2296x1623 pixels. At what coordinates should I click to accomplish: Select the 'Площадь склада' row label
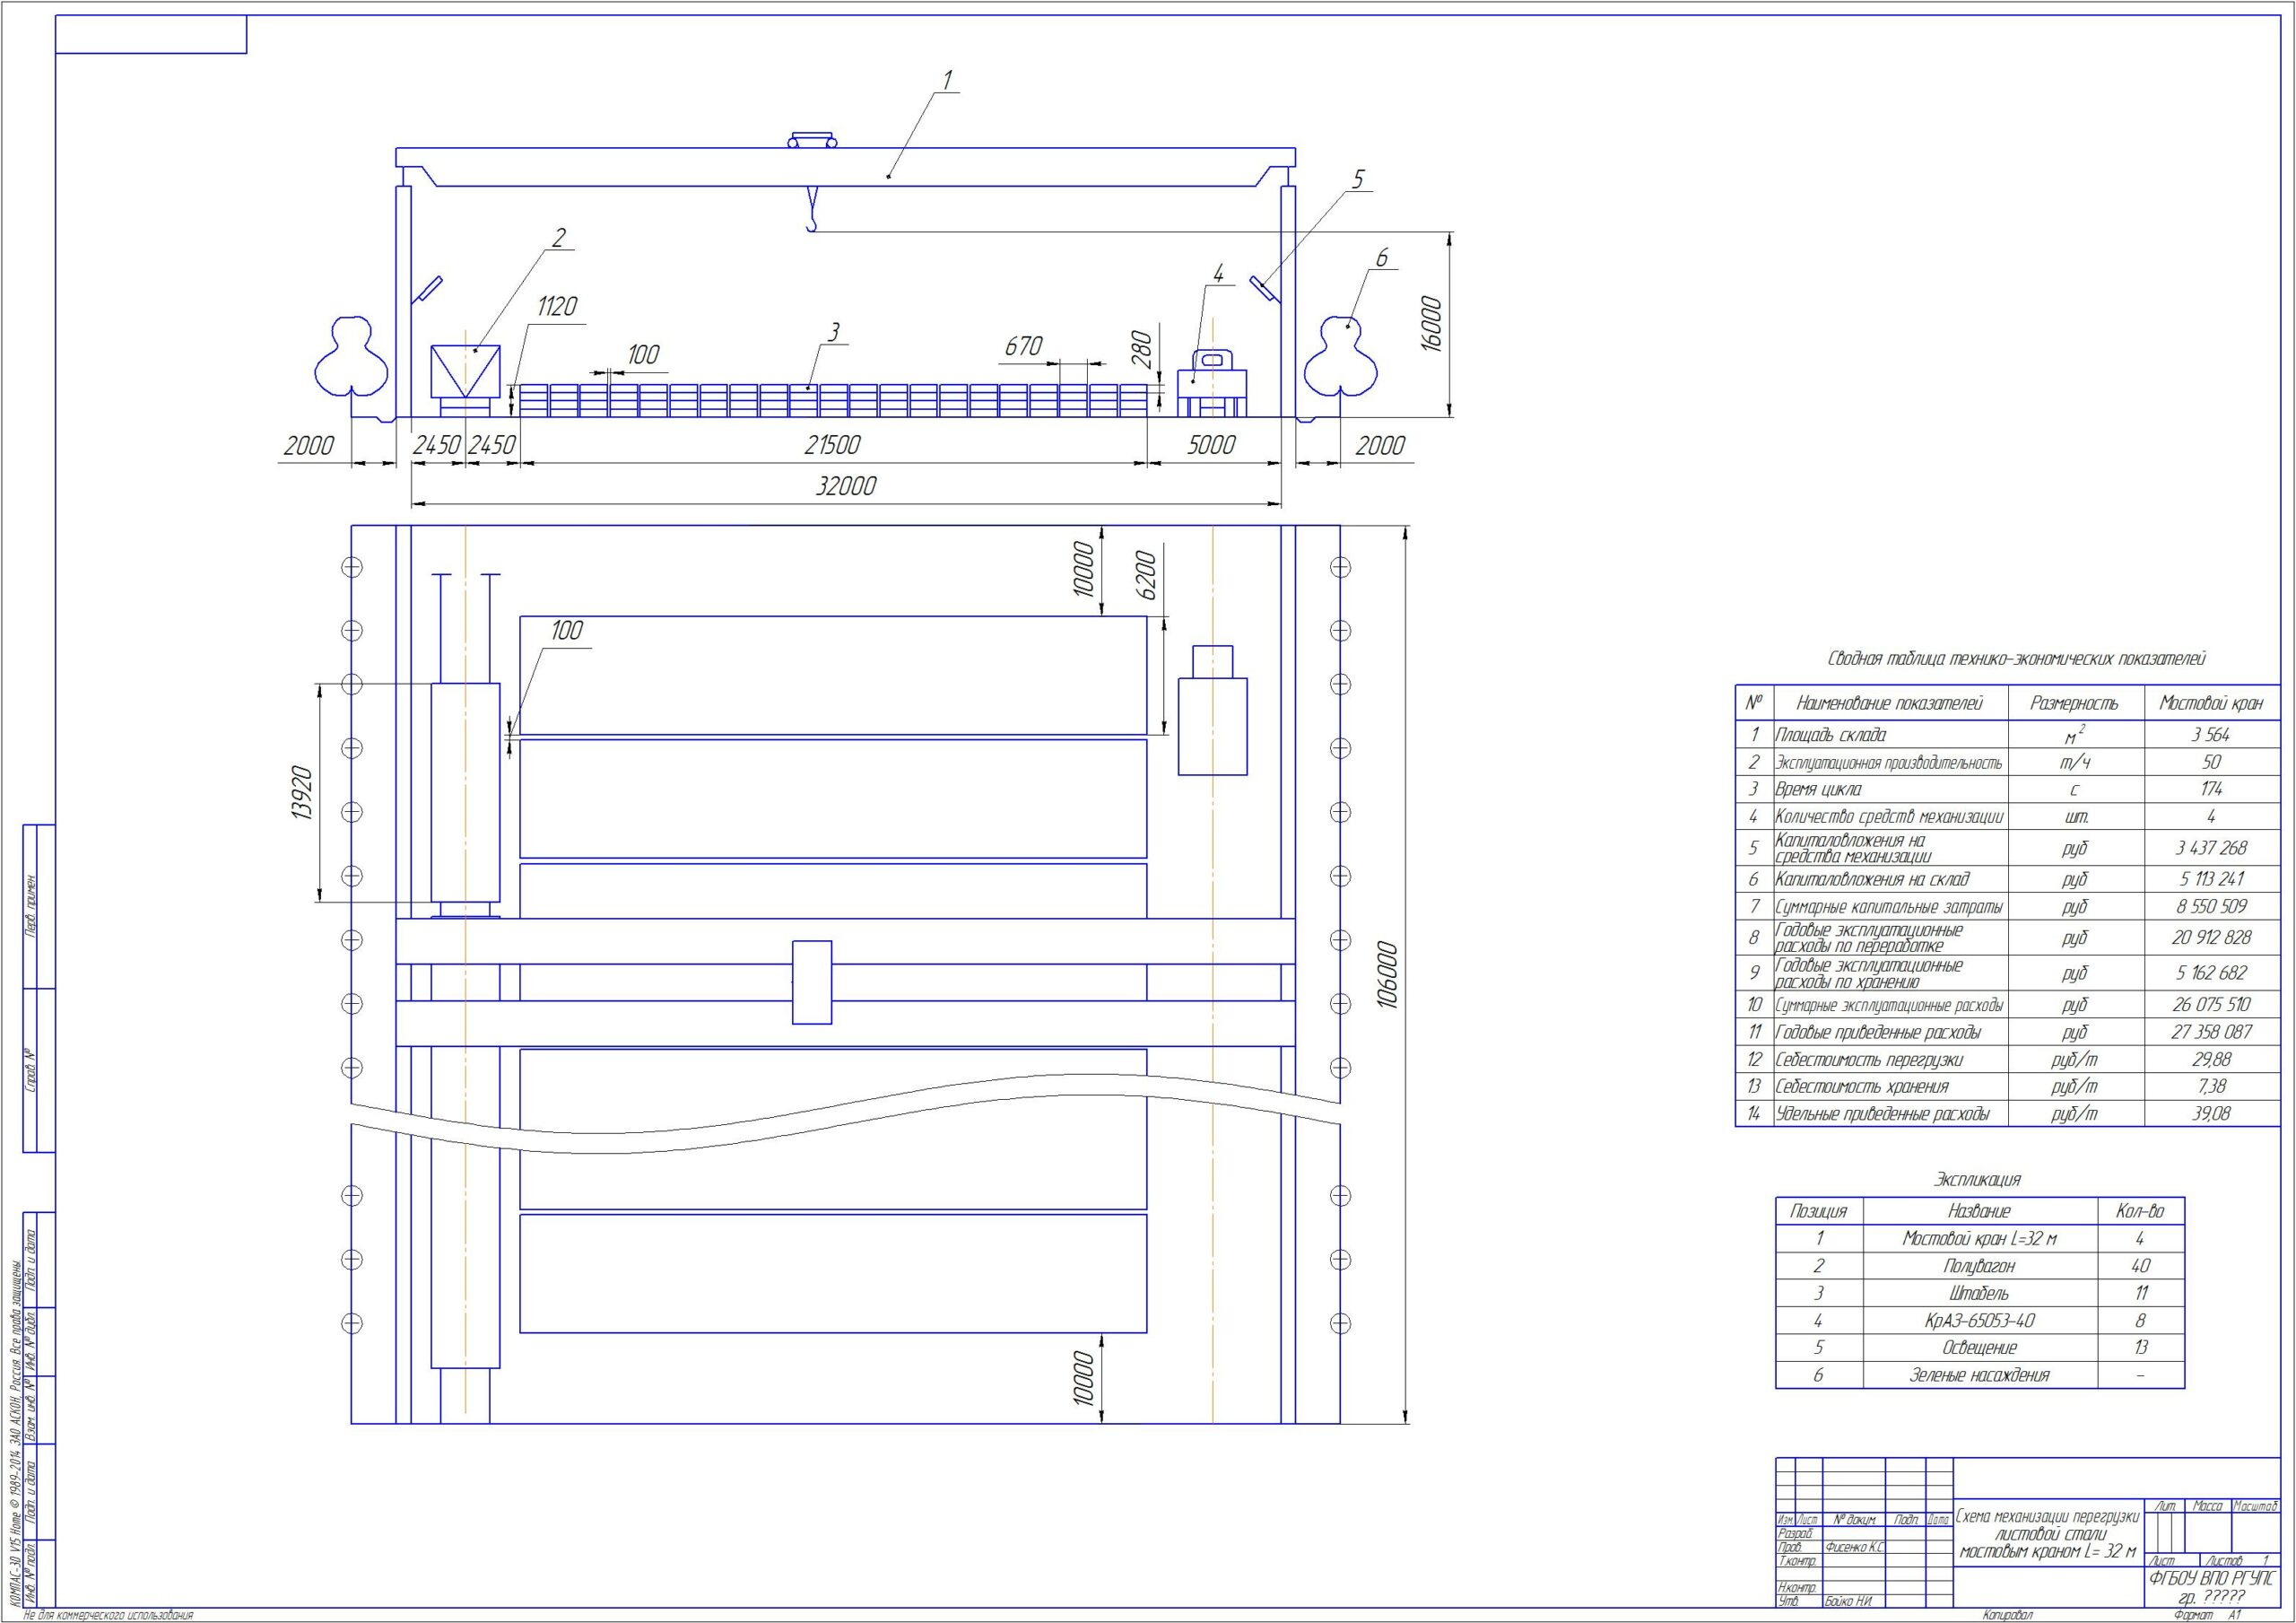pos(1831,736)
